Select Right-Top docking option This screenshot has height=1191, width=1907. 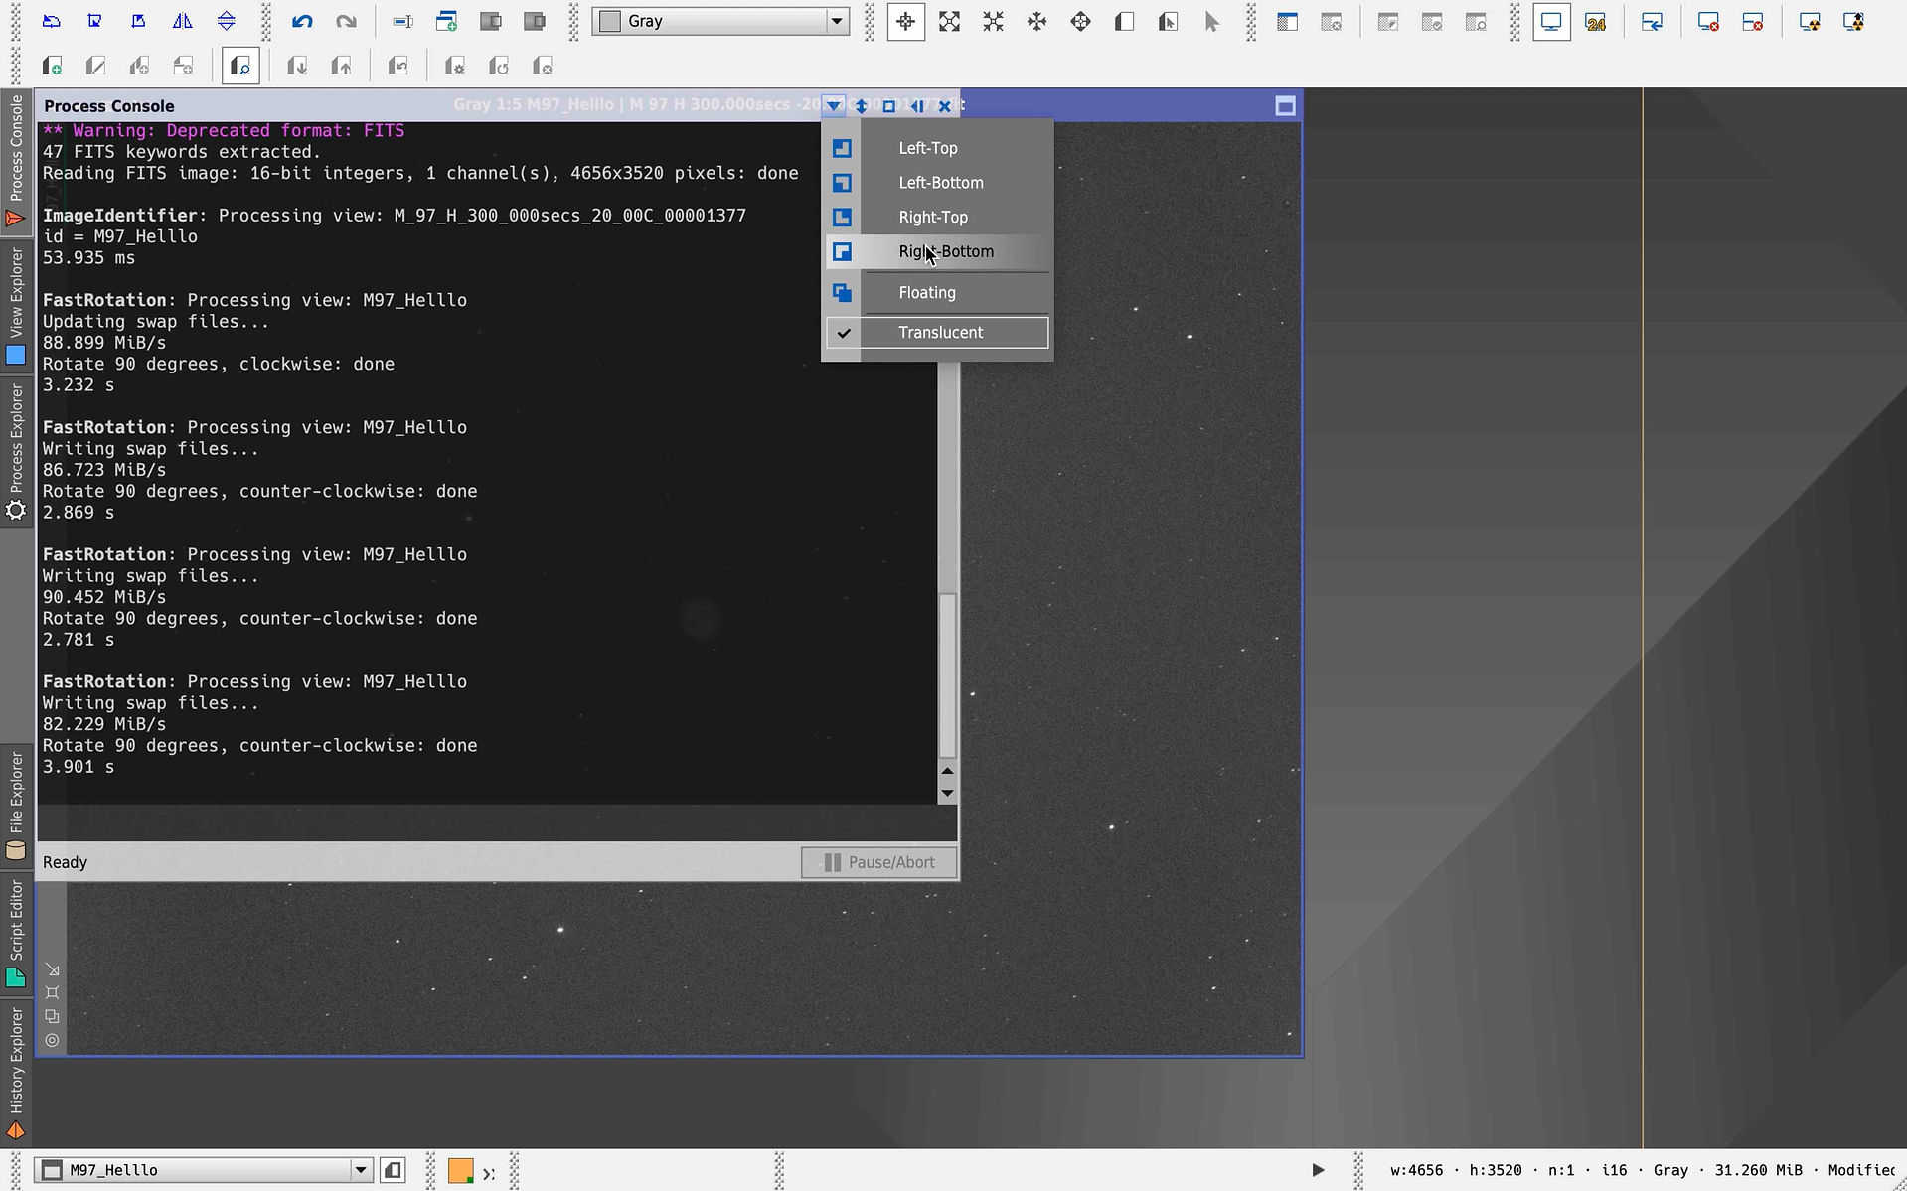[937, 218]
